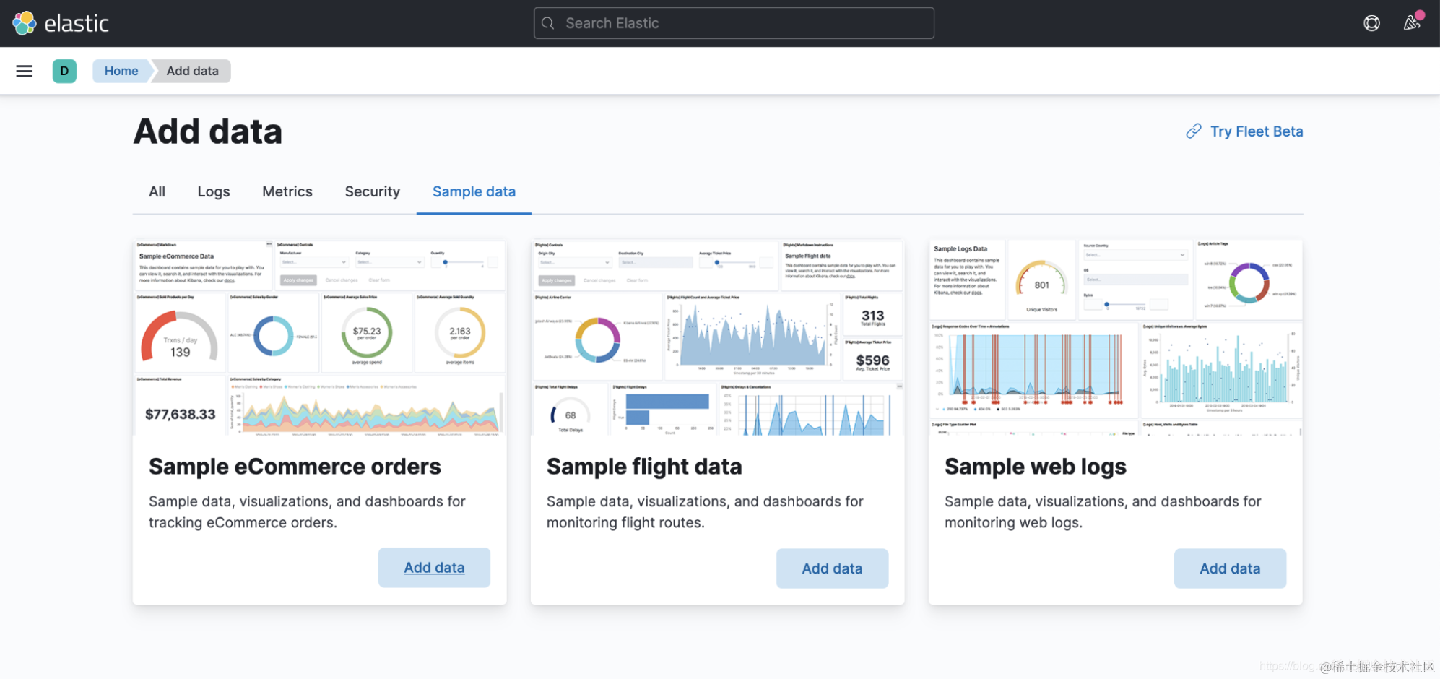Open the help menu icon
The image size is (1440, 679).
1371,23
